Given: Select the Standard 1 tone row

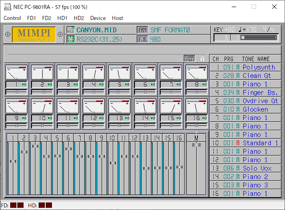Looking at the screenshot, I should [245, 143].
